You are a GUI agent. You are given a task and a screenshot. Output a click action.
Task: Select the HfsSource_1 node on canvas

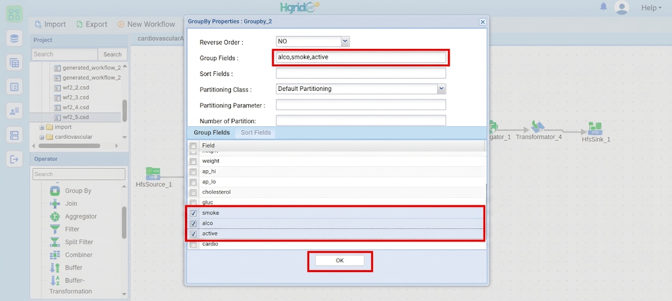click(154, 177)
